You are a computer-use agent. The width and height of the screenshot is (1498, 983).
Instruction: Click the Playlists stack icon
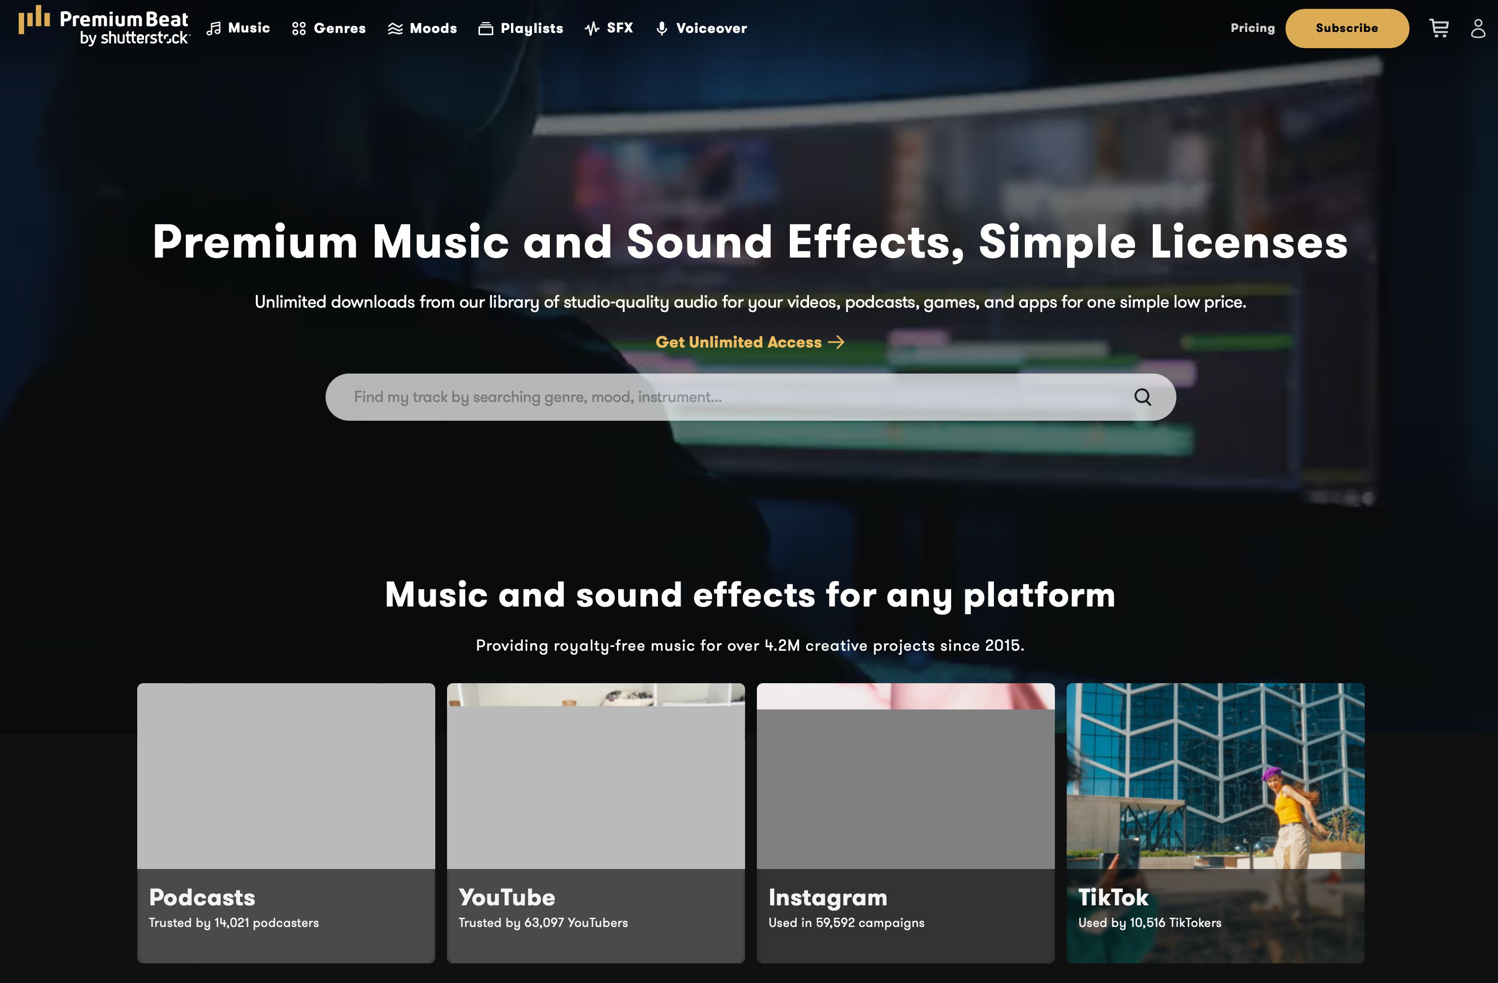[x=485, y=29]
